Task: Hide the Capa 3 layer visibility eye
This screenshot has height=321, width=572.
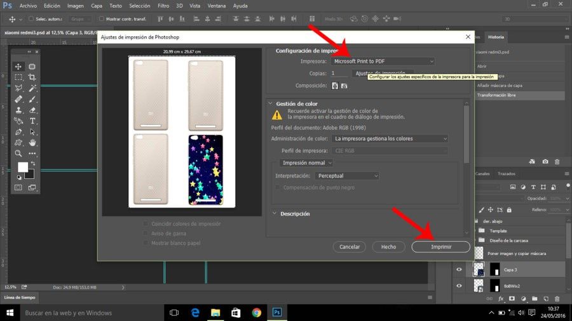Action: pyautogui.click(x=459, y=270)
